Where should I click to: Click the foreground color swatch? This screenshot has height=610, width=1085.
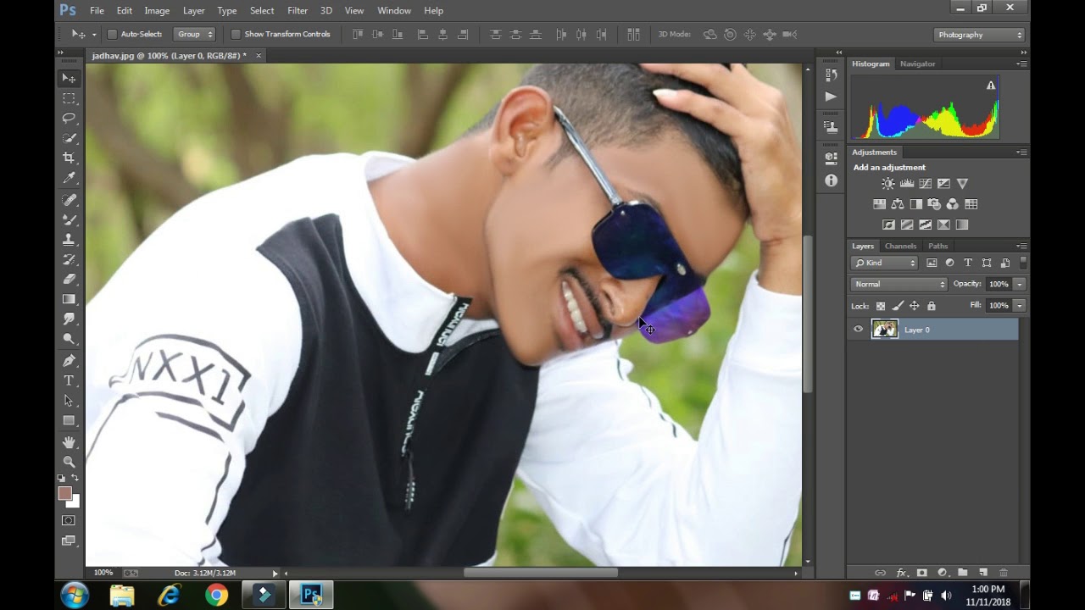pos(64,493)
